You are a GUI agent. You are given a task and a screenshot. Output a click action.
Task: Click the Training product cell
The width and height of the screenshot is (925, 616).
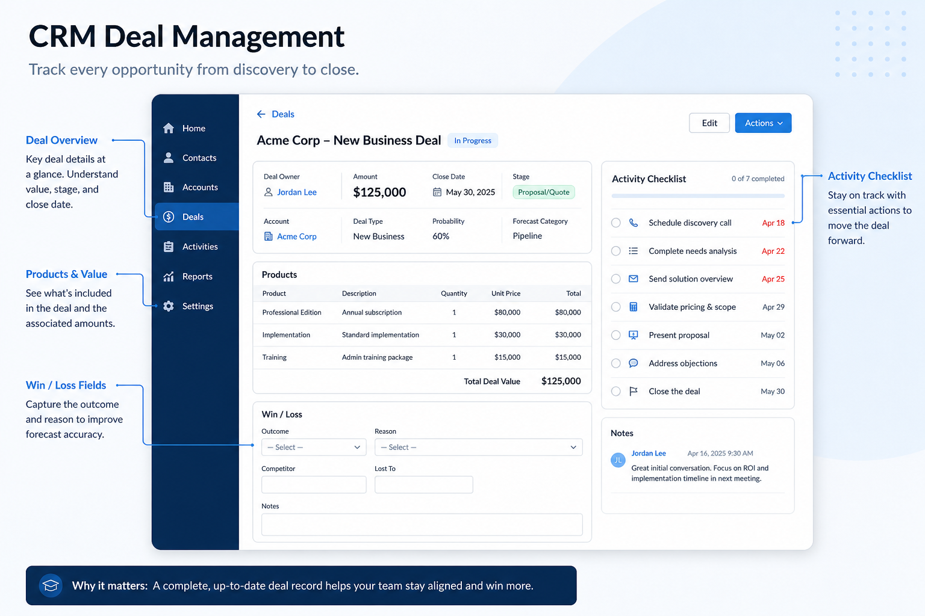pyautogui.click(x=275, y=357)
